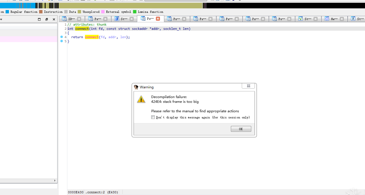The image size is (365, 195).
Task: Click the yellow warning triangle icon
Action: [x=141, y=99]
